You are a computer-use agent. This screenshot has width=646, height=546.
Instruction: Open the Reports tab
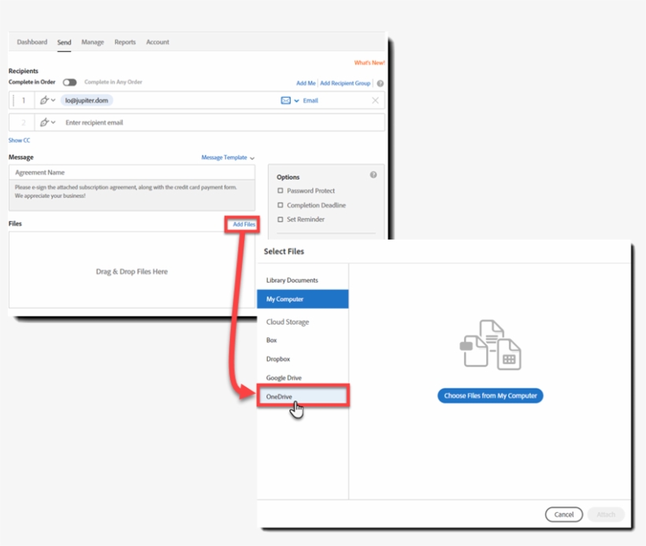(x=124, y=42)
